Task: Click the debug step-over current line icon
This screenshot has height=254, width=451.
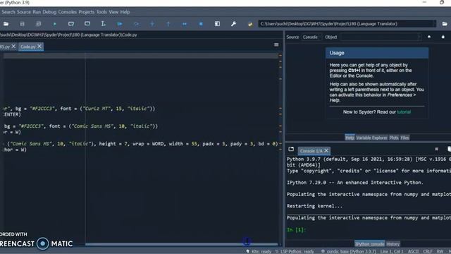Action: pos(136,24)
